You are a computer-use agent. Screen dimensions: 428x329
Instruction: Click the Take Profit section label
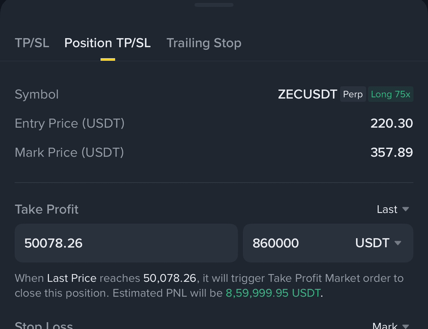(46, 209)
